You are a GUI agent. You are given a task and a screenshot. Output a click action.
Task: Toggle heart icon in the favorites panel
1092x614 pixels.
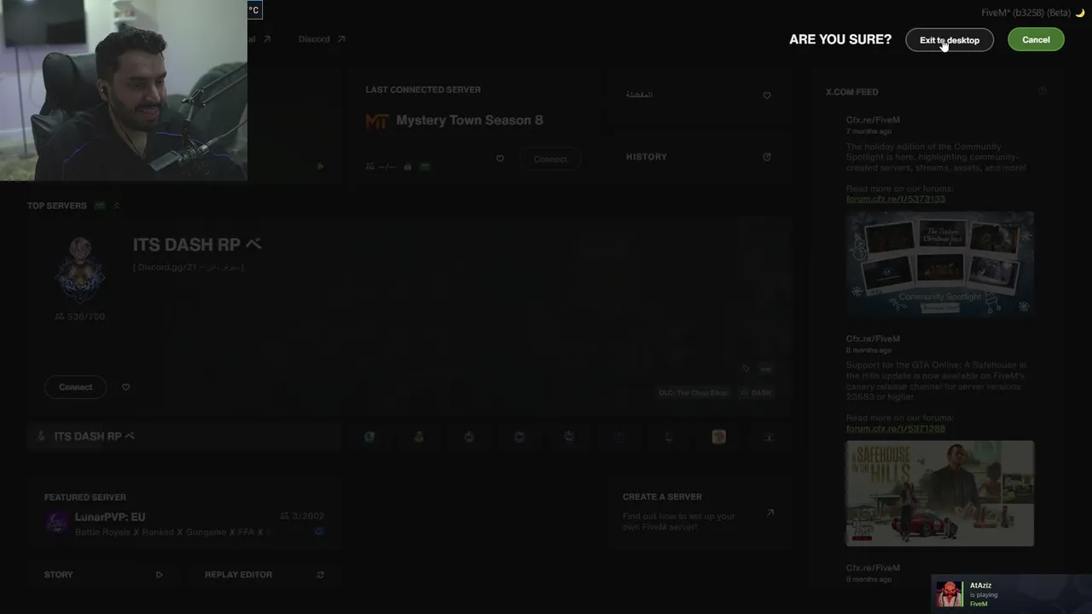[767, 96]
